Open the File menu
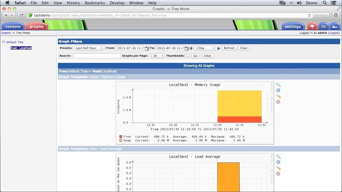342x192 pixels. point(34,3)
